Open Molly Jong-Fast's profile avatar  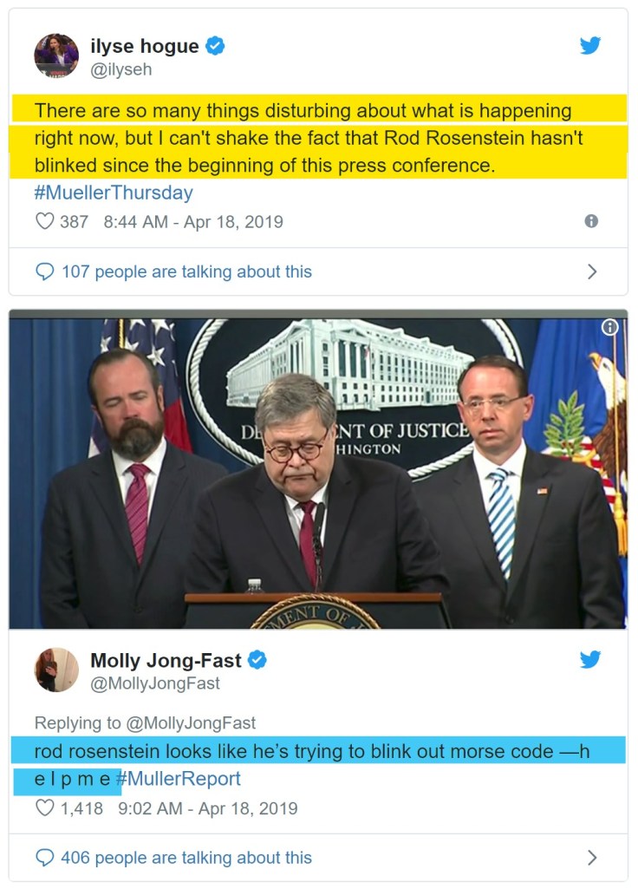(56, 670)
